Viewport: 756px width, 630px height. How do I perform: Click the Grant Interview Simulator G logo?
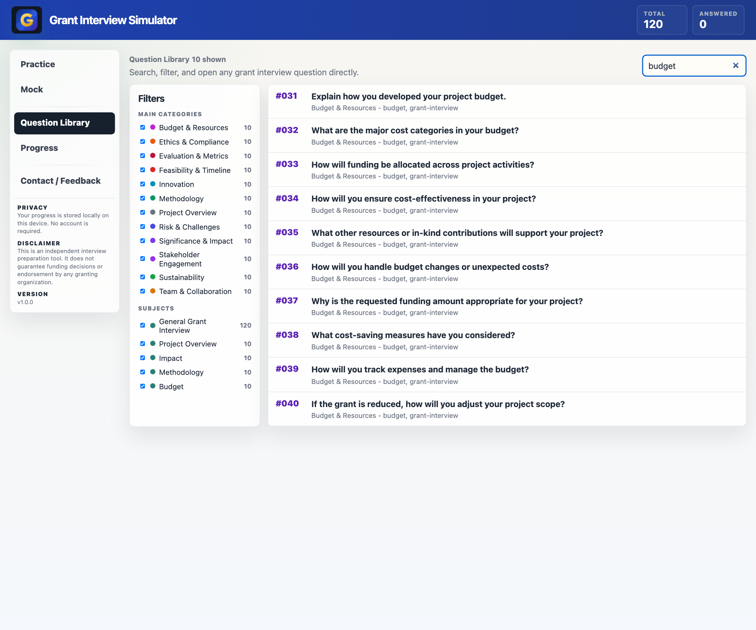coord(27,20)
